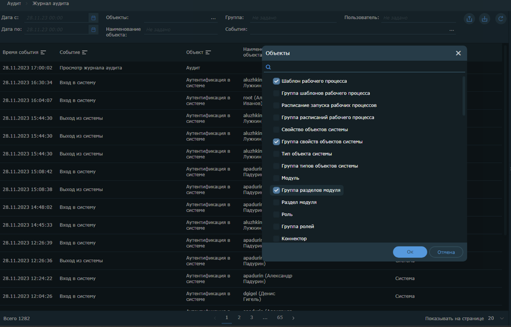Go to the previous page with left chevron
The width and height of the screenshot is (511, 327).
click(215, 318)
